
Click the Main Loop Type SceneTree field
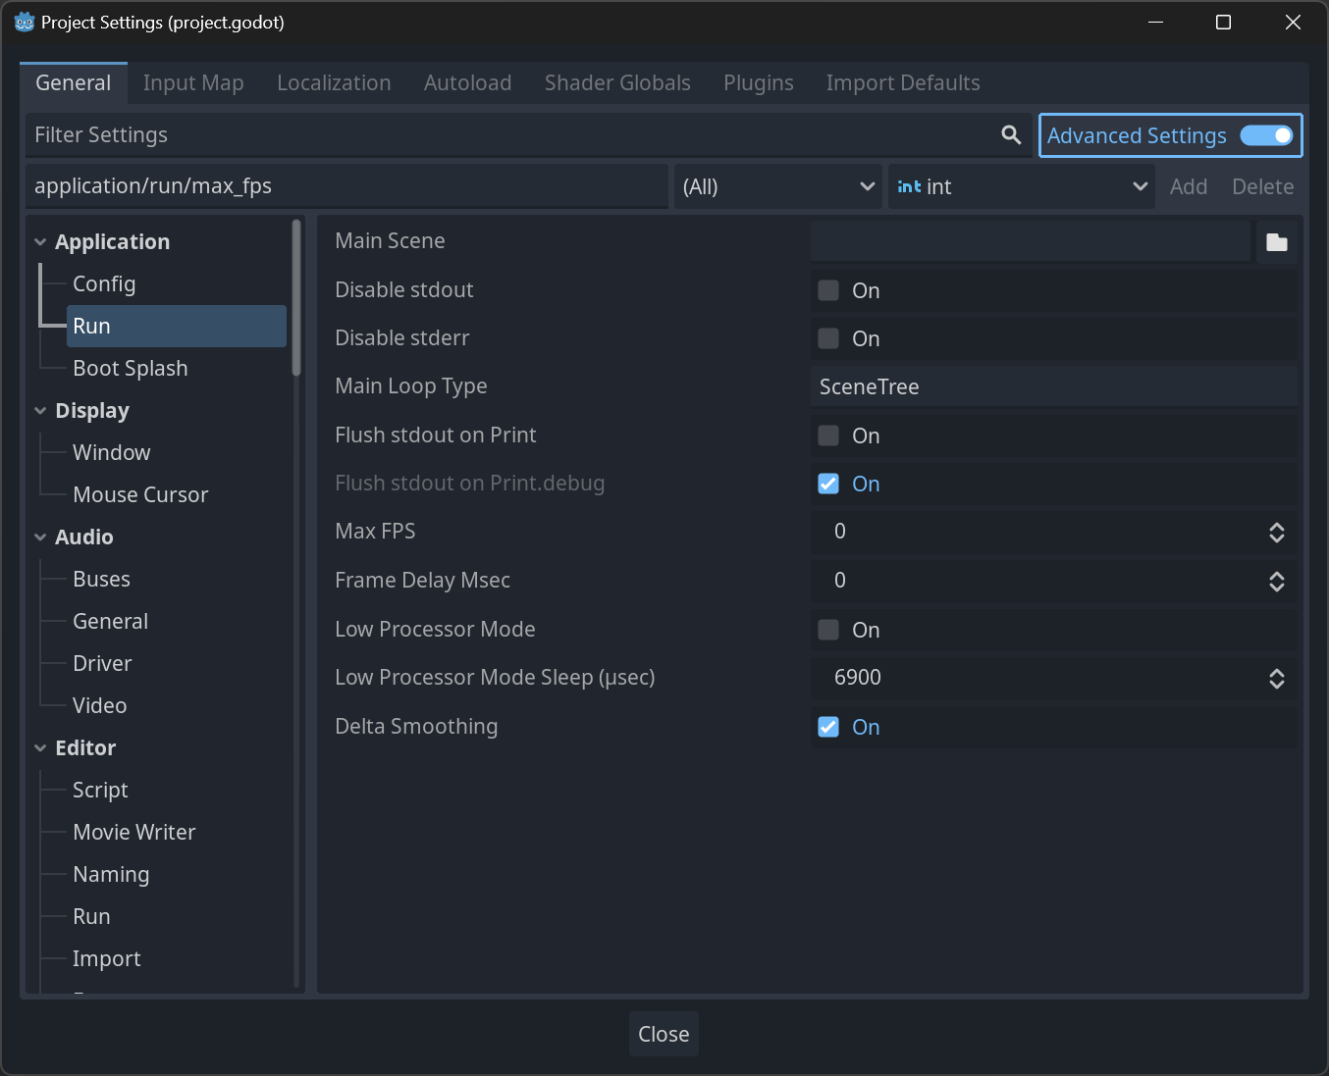click(x=1054, y=386)
